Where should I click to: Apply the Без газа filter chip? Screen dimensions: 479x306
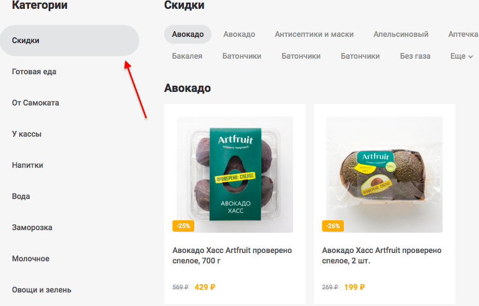pyautogui.click(x=415, y=56)
